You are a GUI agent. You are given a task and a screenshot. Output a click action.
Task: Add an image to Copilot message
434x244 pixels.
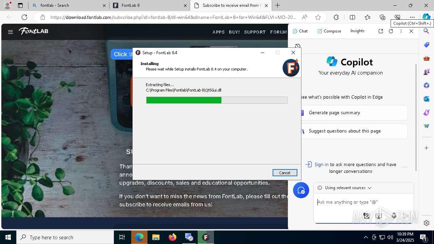[x=367, y=216]
